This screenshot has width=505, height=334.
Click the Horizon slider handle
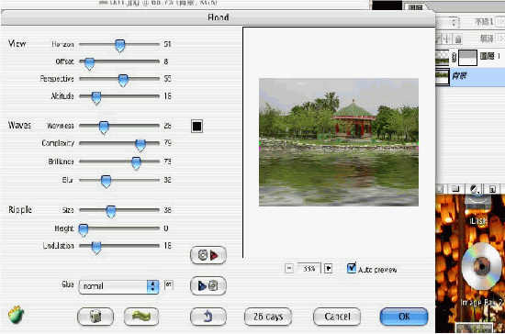[119, 45]
